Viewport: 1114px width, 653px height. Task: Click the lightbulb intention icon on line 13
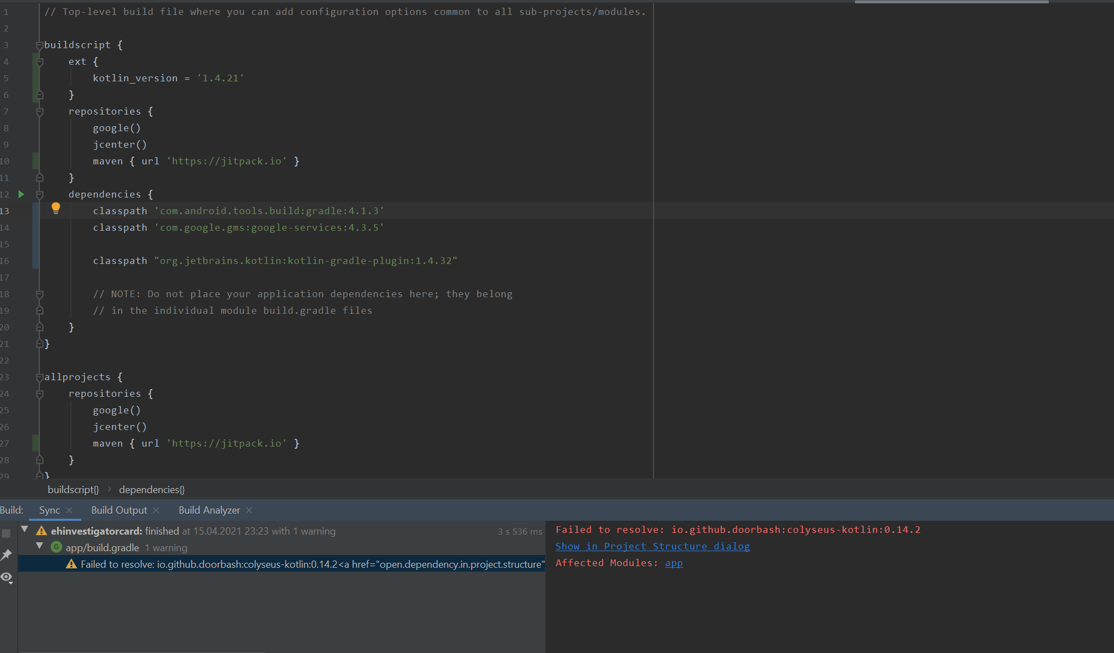[x=56, y=209]
